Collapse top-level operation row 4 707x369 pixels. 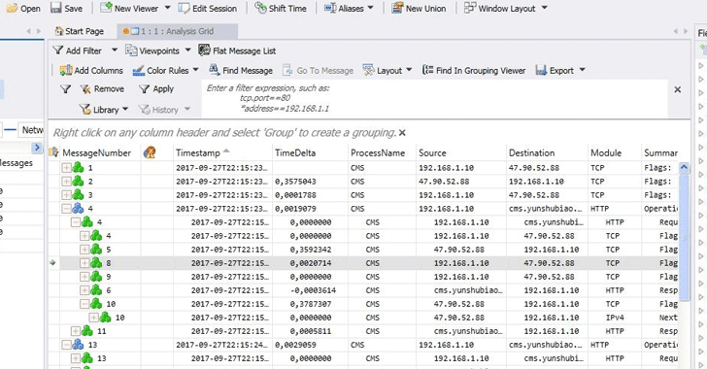click(x=66, y=209)
